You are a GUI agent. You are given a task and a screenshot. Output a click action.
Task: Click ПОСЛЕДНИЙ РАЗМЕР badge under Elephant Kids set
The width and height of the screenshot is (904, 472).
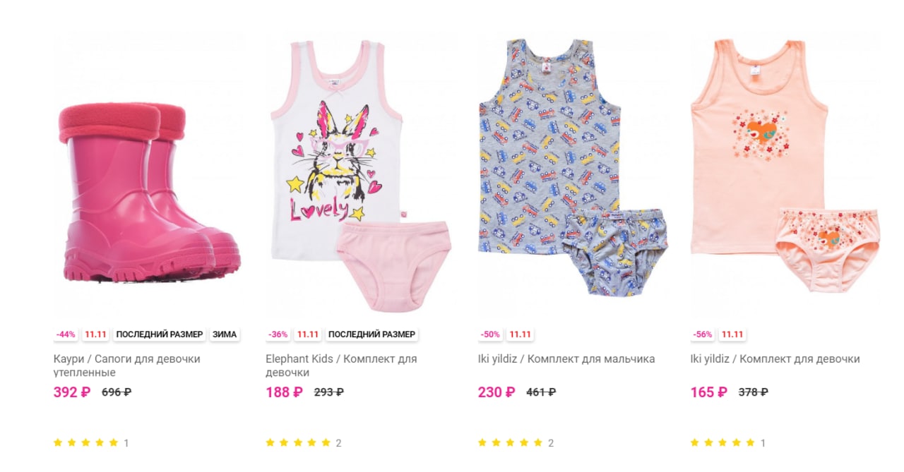(372, 334)
